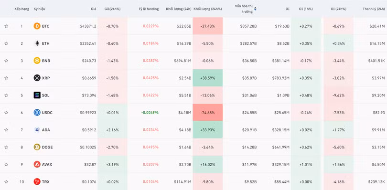This screenshot has height=190, width=387.
Task: Add USDC to favorites via star
Action: (x=6, y=112)
